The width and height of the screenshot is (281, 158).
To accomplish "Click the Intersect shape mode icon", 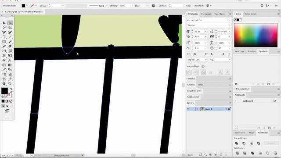I will (252, 143).
